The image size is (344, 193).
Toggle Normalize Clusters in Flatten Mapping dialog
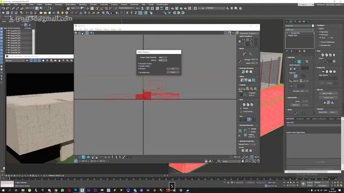pyautogui.click(x=139, y=63)
